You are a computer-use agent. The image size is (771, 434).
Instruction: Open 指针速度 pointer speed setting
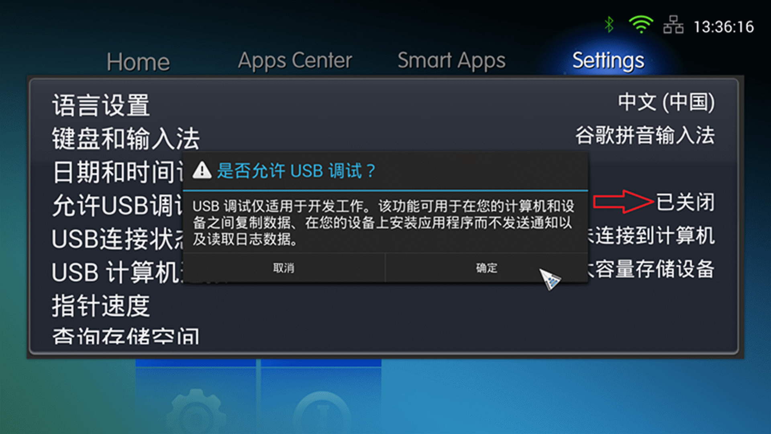tap(101, 306)
